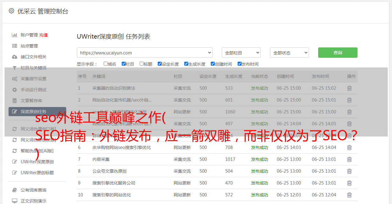
Task: Click keyword 采集器的自动识别算法
Action: [x=114, y=88]
